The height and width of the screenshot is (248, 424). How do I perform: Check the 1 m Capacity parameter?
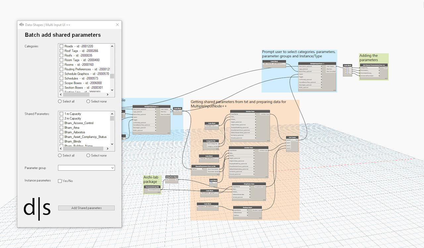[x=61, y=114]
